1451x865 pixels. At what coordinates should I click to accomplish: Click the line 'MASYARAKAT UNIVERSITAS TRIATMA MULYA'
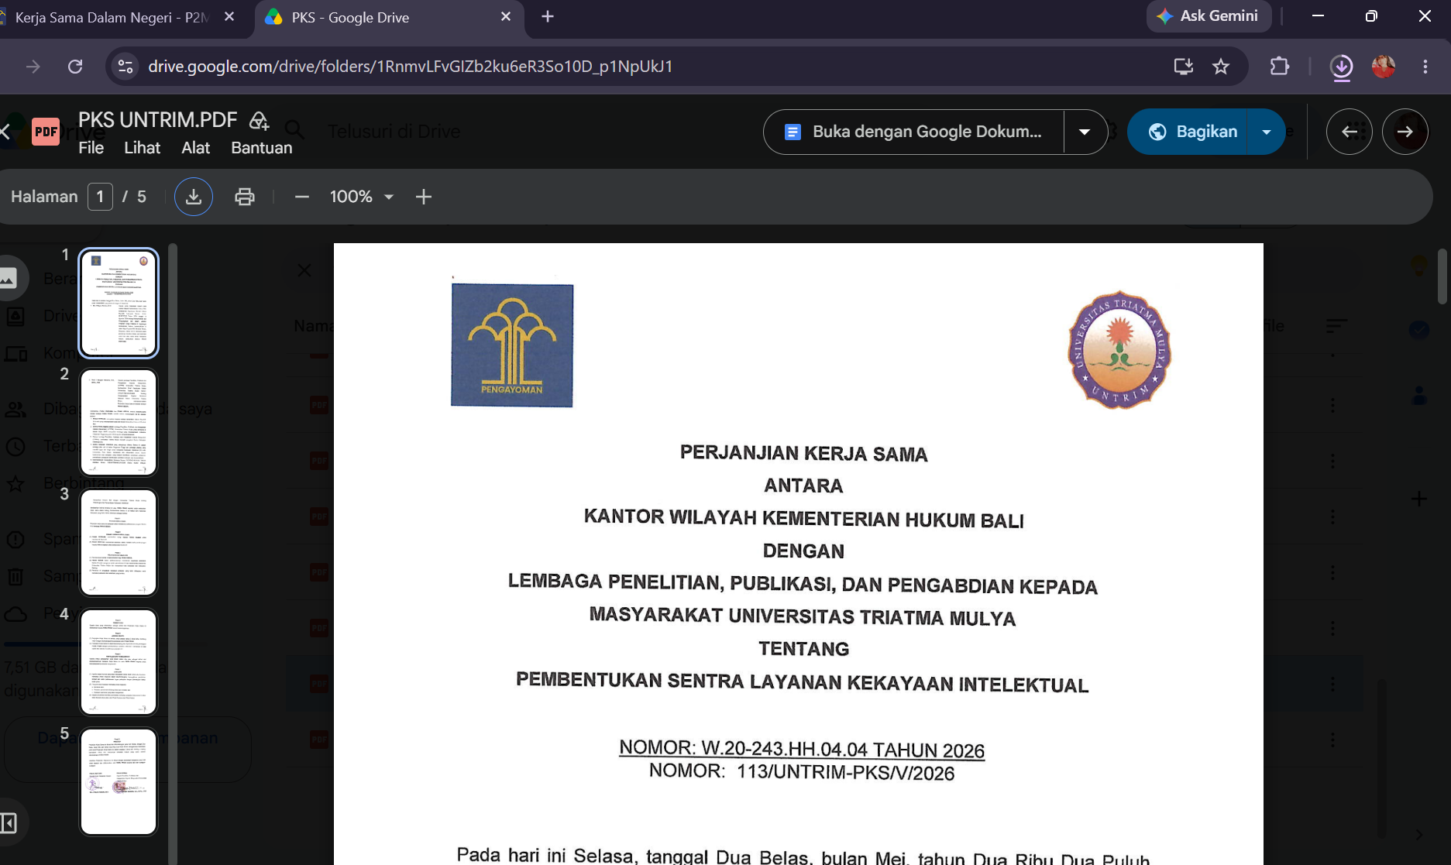(x=803, y=616)
